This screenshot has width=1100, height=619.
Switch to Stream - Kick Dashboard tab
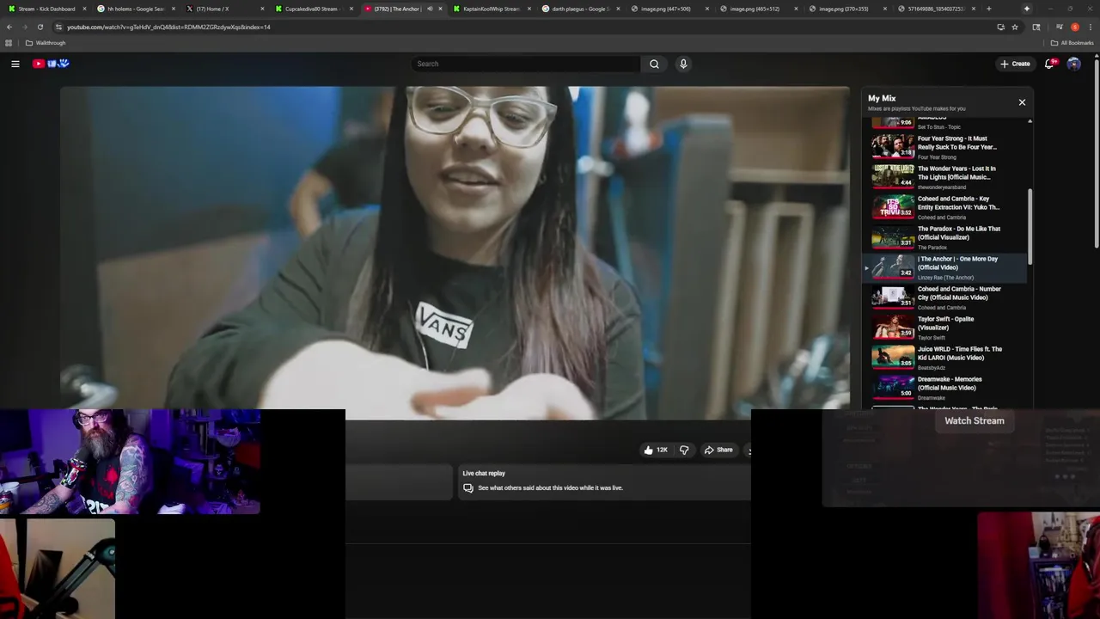(x=46, y=9)
